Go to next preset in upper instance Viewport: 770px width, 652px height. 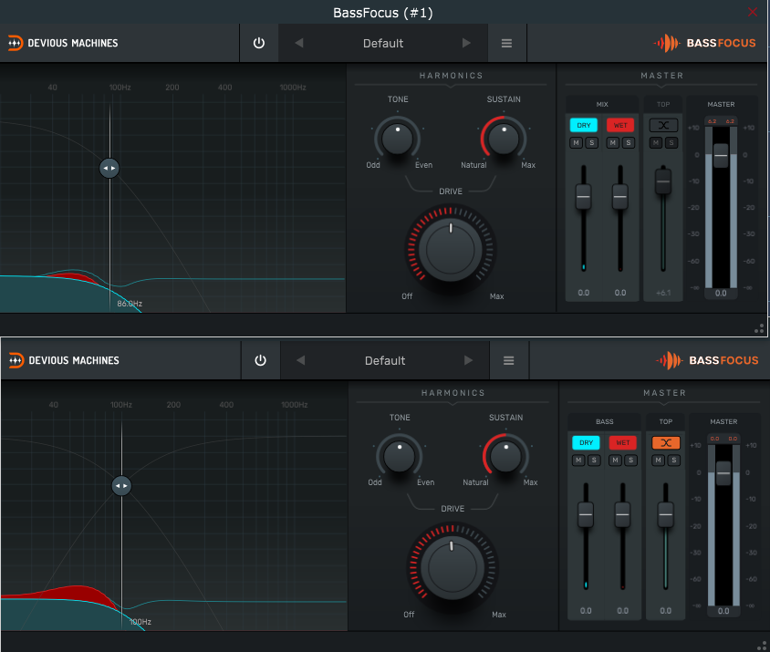pyautogui.click(x=466, y=43)
